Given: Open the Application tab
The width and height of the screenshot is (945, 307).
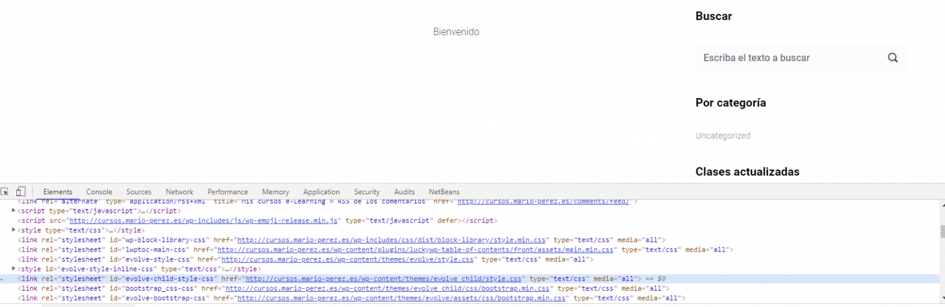Looking at the screenshot, I should 321,192.
